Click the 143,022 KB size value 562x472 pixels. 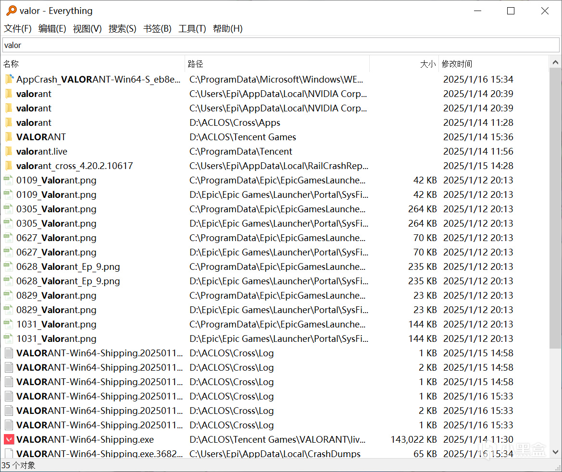[x=413, y=439]
